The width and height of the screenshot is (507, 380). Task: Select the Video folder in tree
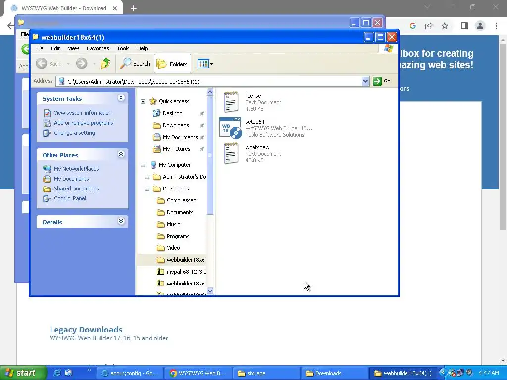click(173, 248)
